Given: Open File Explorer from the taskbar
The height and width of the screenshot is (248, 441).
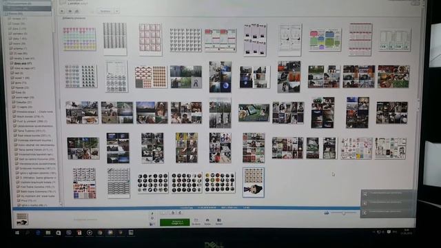Looking at the screenshot, I should 48,233.
